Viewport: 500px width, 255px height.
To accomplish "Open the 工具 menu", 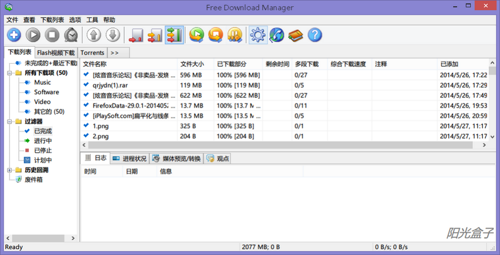I will [x=92, y=20].
